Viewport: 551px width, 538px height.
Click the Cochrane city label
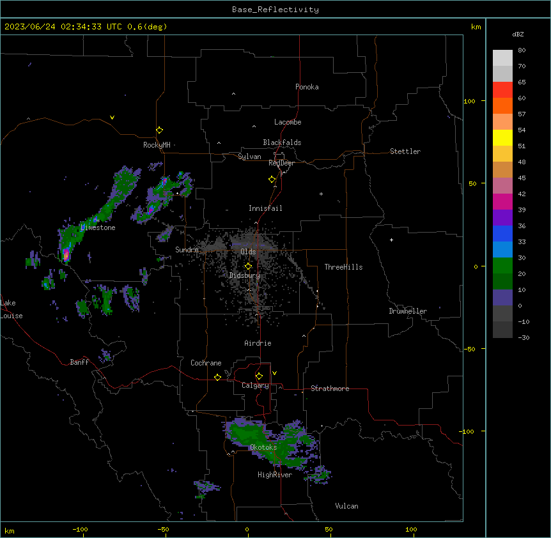tap(206, 363)
